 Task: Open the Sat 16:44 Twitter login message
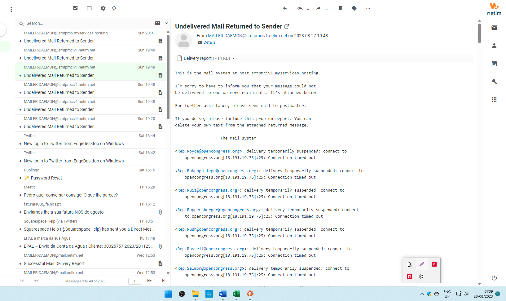click(90, 140)
